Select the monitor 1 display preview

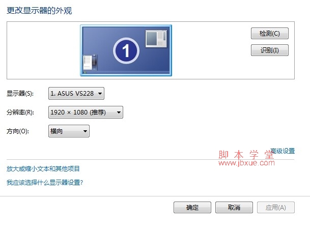coord(126,50)
